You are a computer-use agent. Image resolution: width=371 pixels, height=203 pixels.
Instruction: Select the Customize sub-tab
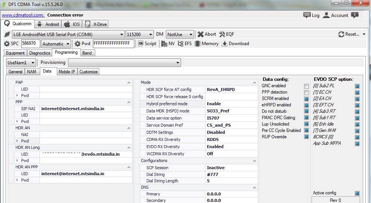pyautogui.click(x=88, y=71)
